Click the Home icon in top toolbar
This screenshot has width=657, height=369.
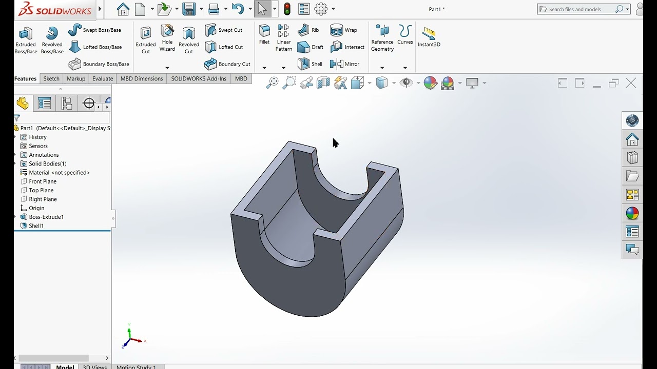[123, 9]
